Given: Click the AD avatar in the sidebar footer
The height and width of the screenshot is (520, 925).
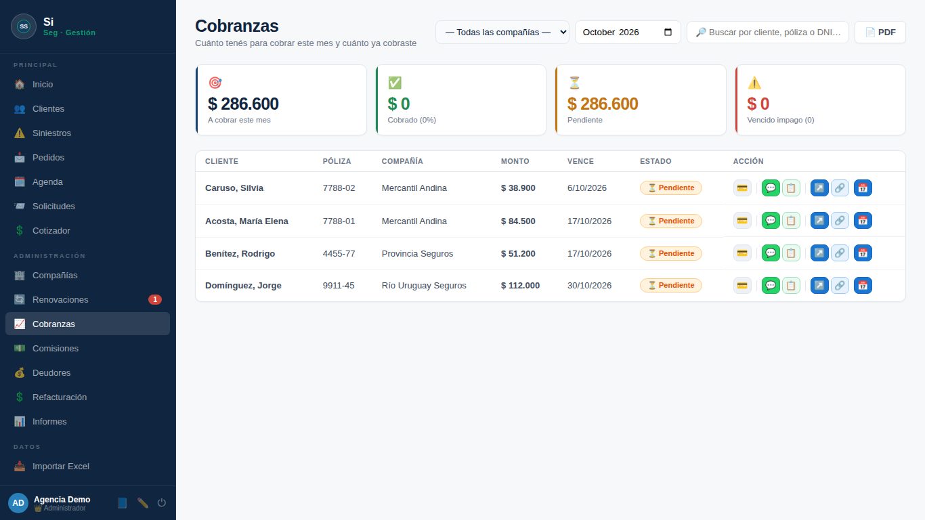Looking at the screenshot, I should click(x=18, y=503).
